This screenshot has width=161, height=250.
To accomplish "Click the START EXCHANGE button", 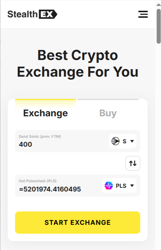I will coord(78,223).
